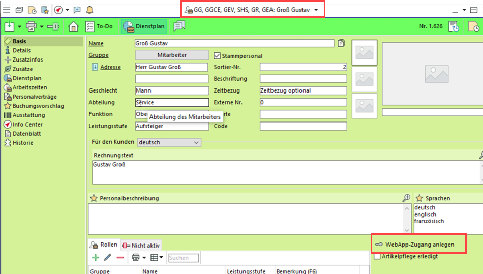
Task: Enable the Artikelpflege erledigt checkbox
Action: (377, 256)
